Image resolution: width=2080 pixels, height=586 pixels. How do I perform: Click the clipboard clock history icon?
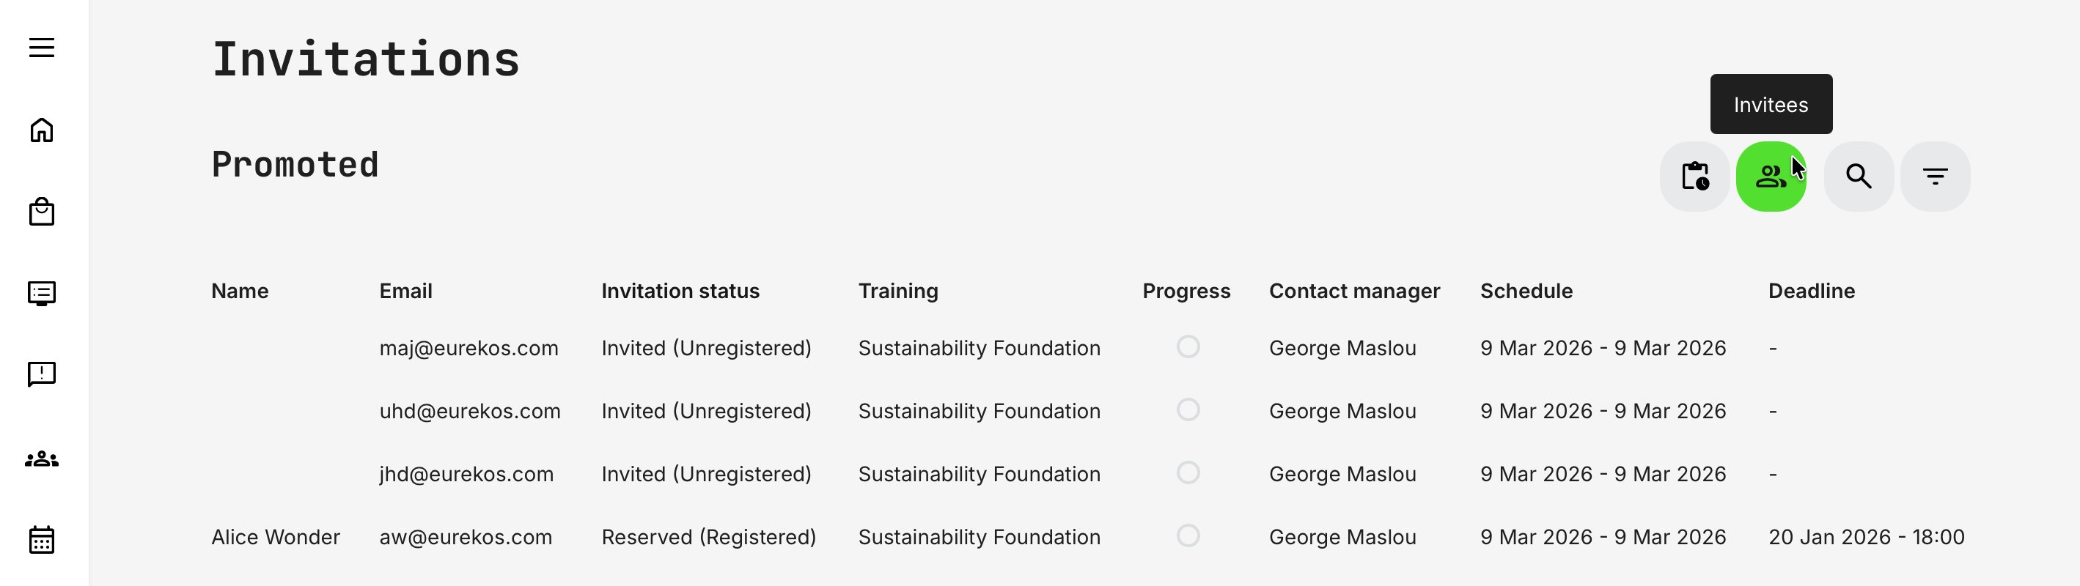[1694, 177]
